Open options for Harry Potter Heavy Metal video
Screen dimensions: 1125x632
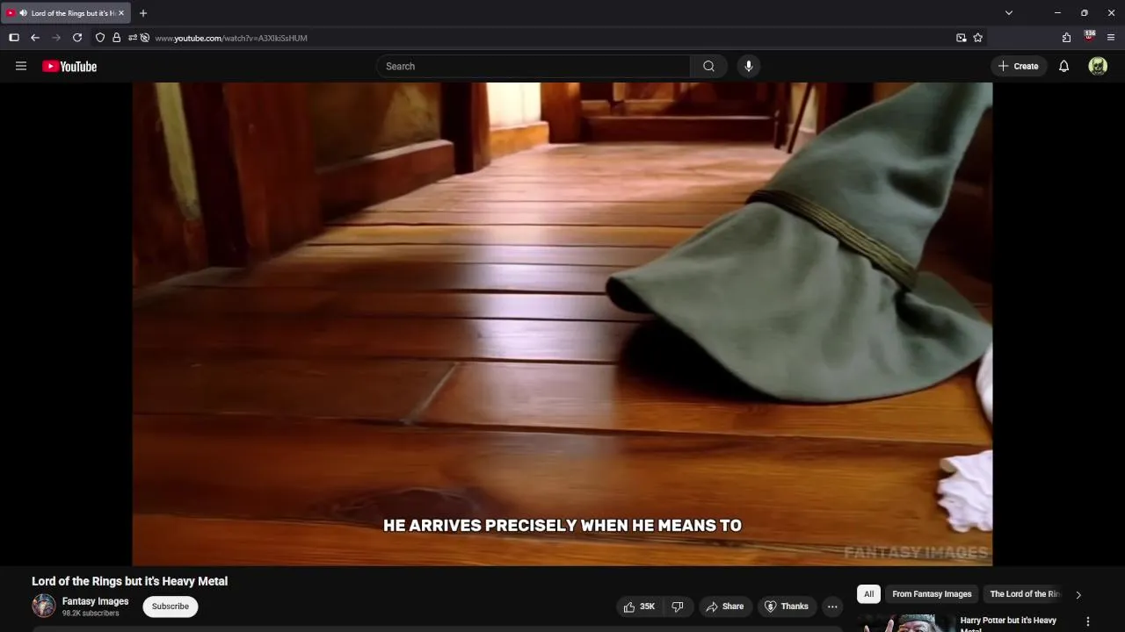coord(1087,621)
